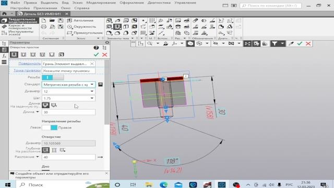Select the hole depth By distance mode button

click(45, 150)
